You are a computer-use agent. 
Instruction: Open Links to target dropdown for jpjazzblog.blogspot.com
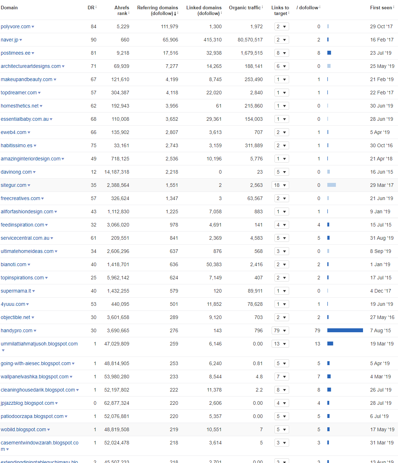point(282,403)
